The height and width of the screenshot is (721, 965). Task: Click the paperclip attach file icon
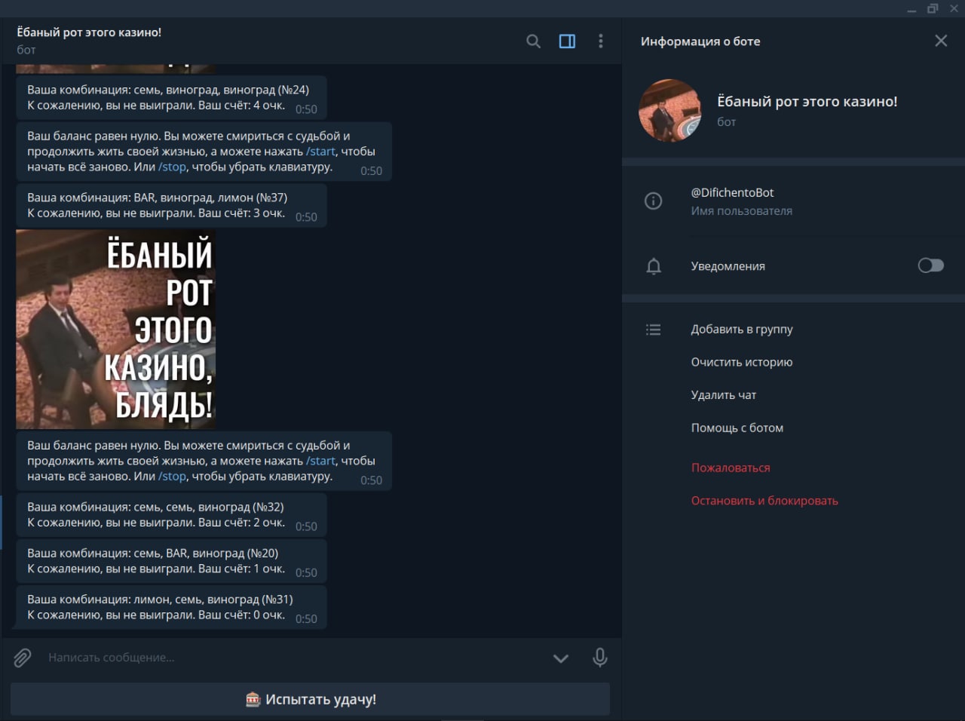pos(23,658)
